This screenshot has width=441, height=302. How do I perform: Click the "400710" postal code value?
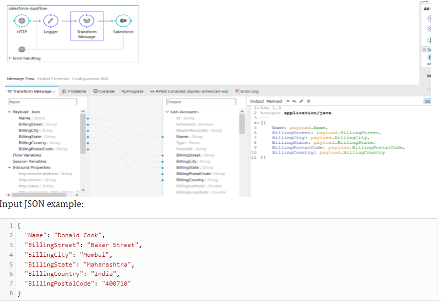117,284
